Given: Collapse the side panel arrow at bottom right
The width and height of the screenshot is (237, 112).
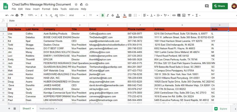Looking at the screenshot, I should pos(236,109).
